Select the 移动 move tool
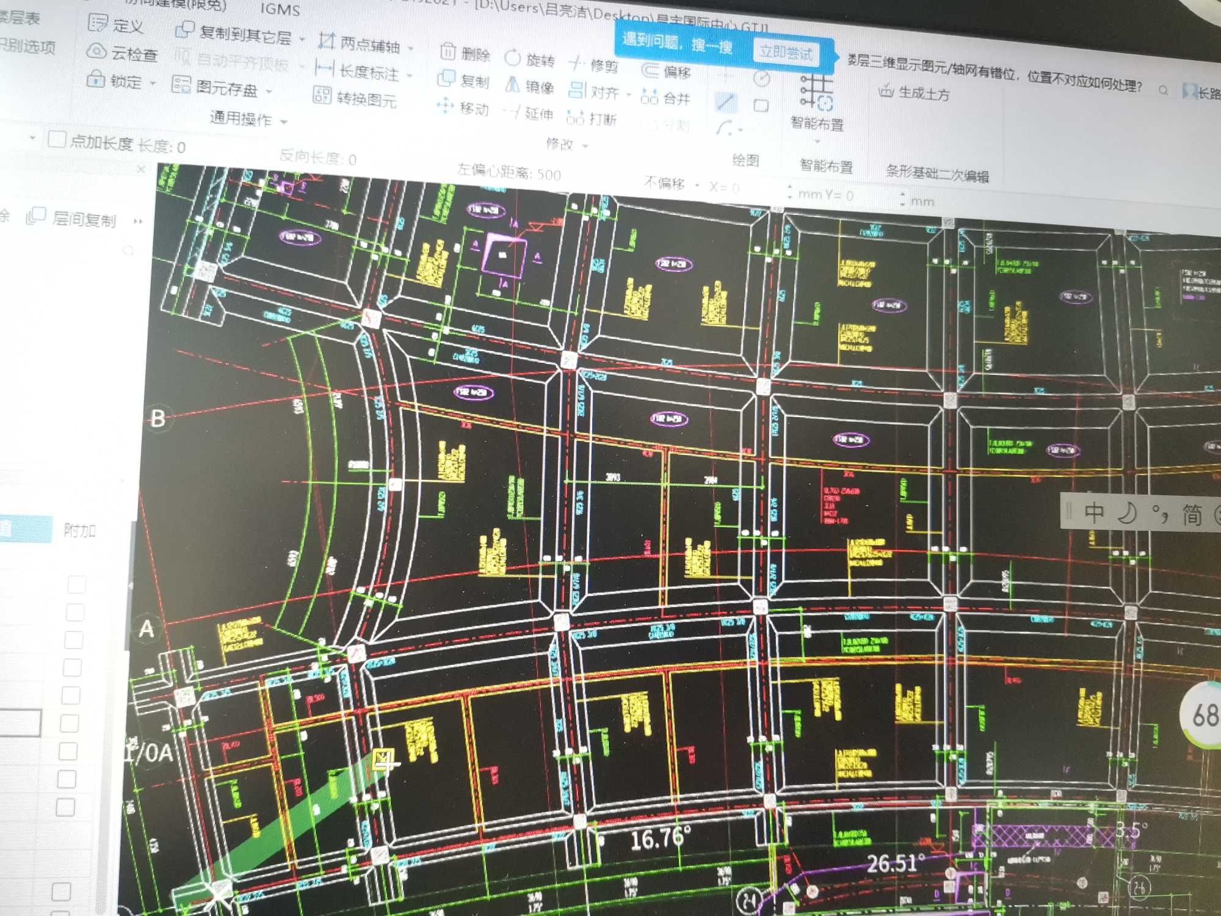Screen dimensions: 1221x916 point(463,107)
